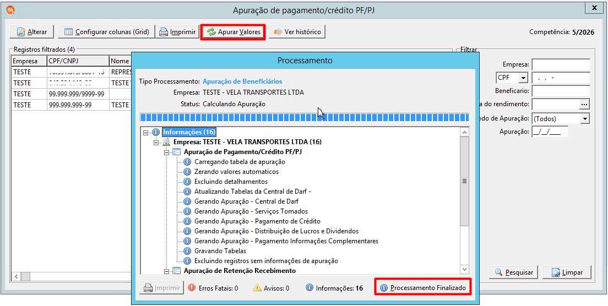Click info icon beside Gravando Tabelas
Screen dimensions: 608x306
point(187,251)
